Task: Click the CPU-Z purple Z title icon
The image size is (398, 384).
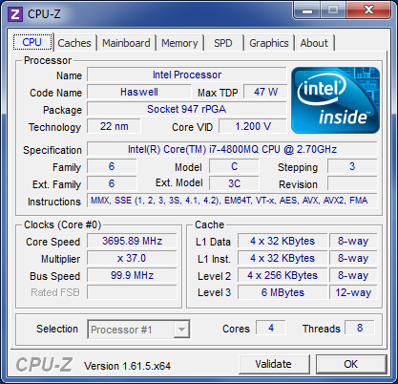Action: (x=15, y=14)
